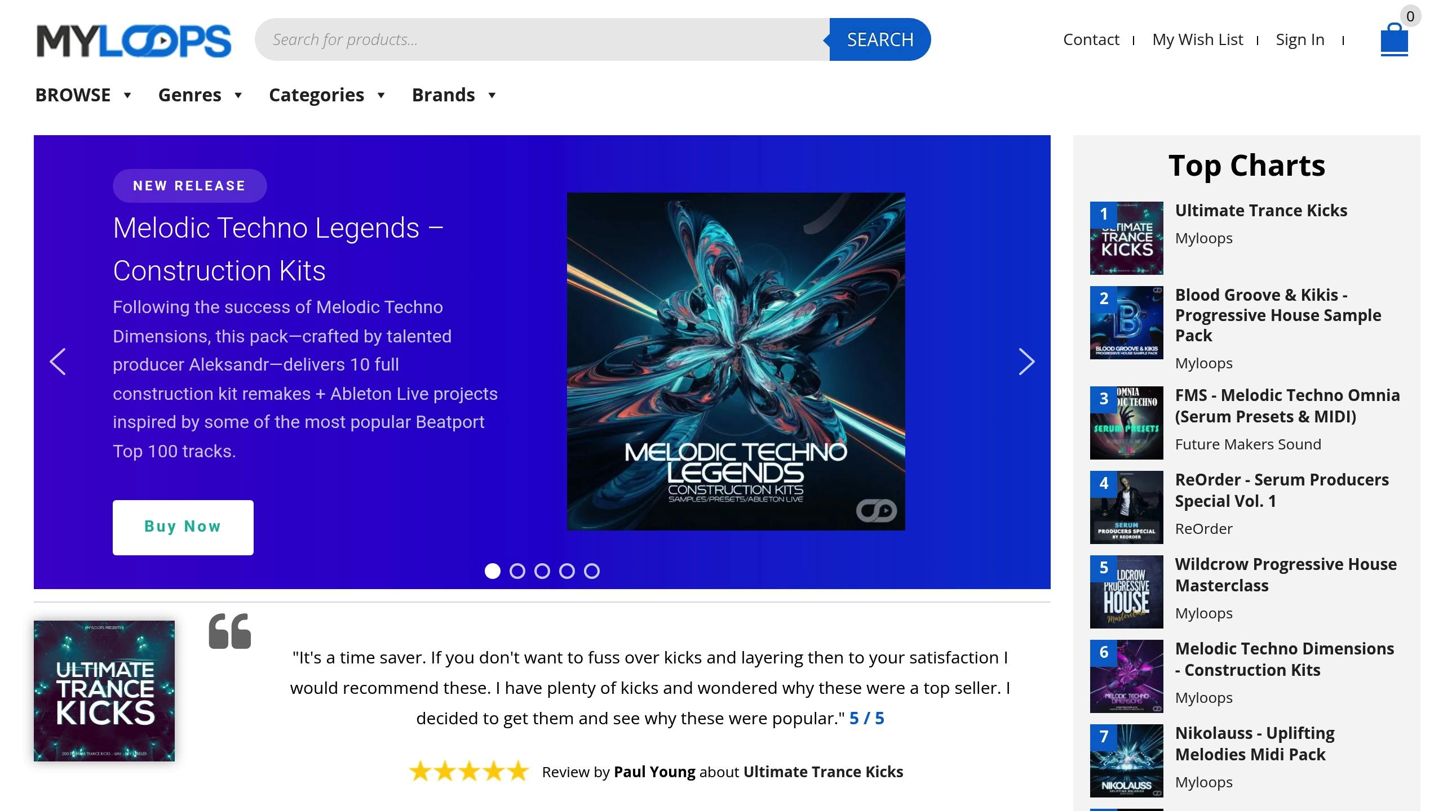Click reviewer name Paul Young

654,772
